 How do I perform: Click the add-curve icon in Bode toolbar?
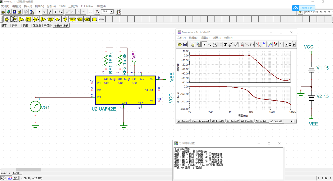point(270,44)
